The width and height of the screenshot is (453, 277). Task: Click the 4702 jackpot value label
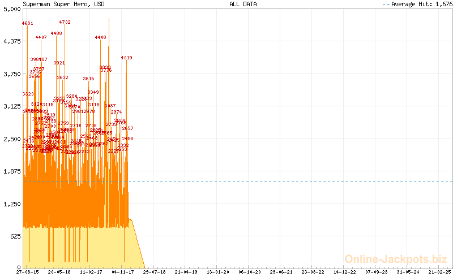click(x=65, y=22)
